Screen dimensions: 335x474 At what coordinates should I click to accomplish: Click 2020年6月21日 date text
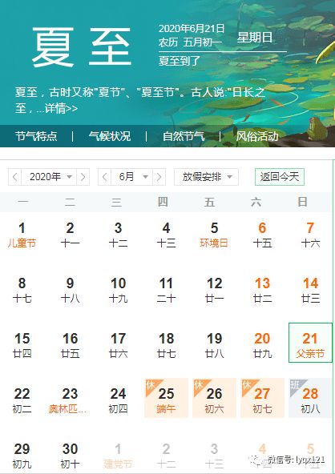tap(192, 28)
